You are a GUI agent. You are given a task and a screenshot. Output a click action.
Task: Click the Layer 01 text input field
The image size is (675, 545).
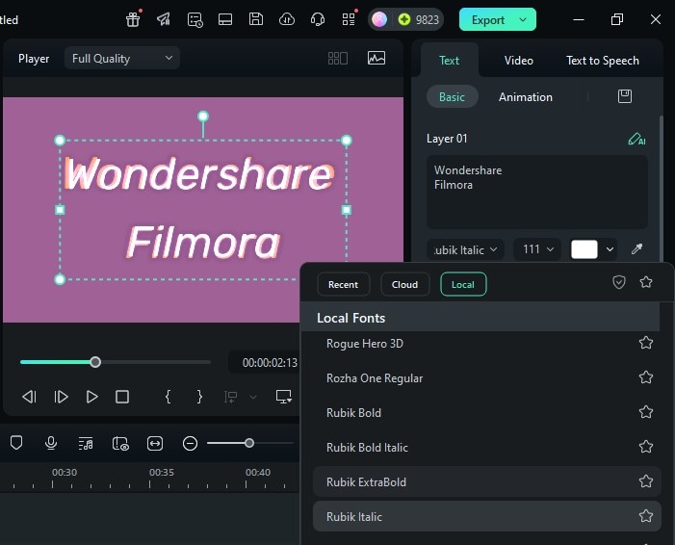point(536,192)
